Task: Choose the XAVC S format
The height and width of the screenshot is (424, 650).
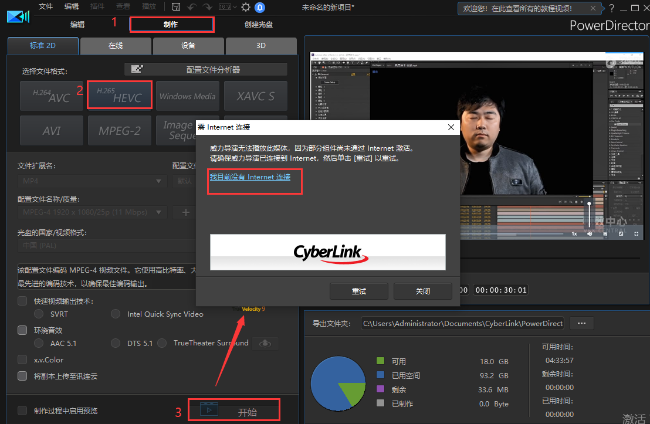Action: [x=256, y=96]
